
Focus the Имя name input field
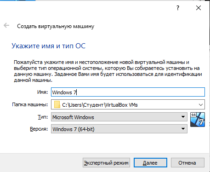(128, 92)
